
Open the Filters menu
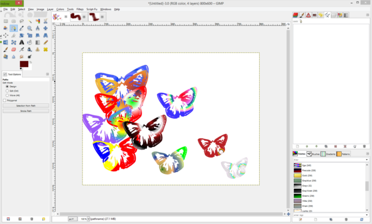tap(80, 9)
